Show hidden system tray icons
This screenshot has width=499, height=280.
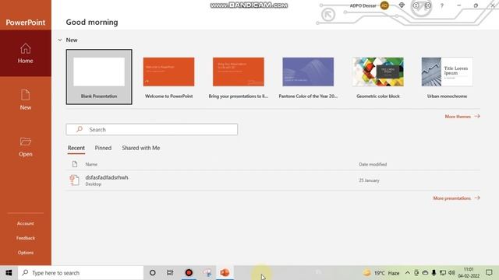click(407, 273)
